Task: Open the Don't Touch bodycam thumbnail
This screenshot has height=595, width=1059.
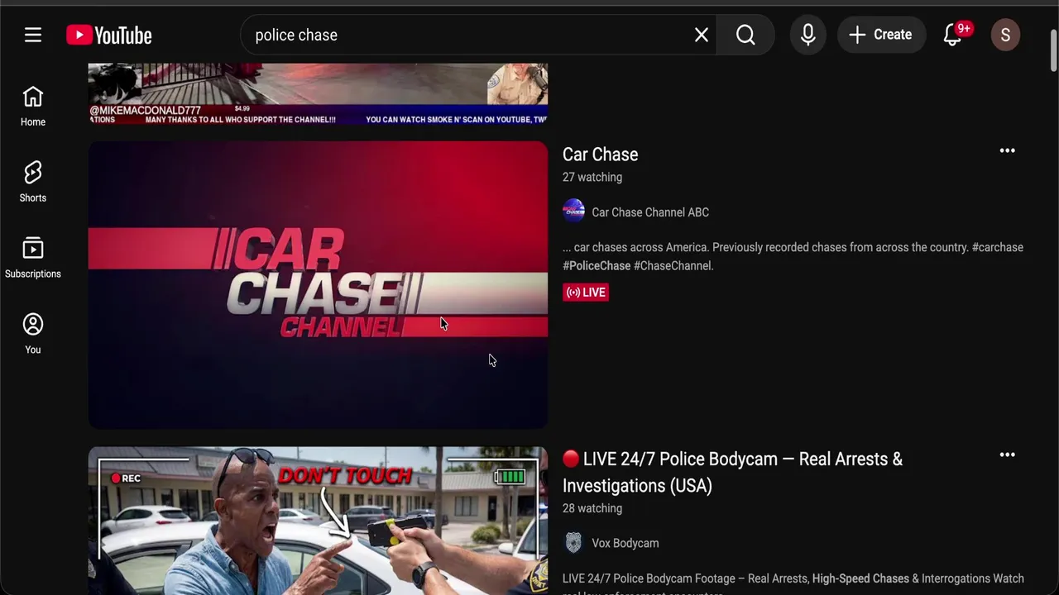Action: pos(318,521)
